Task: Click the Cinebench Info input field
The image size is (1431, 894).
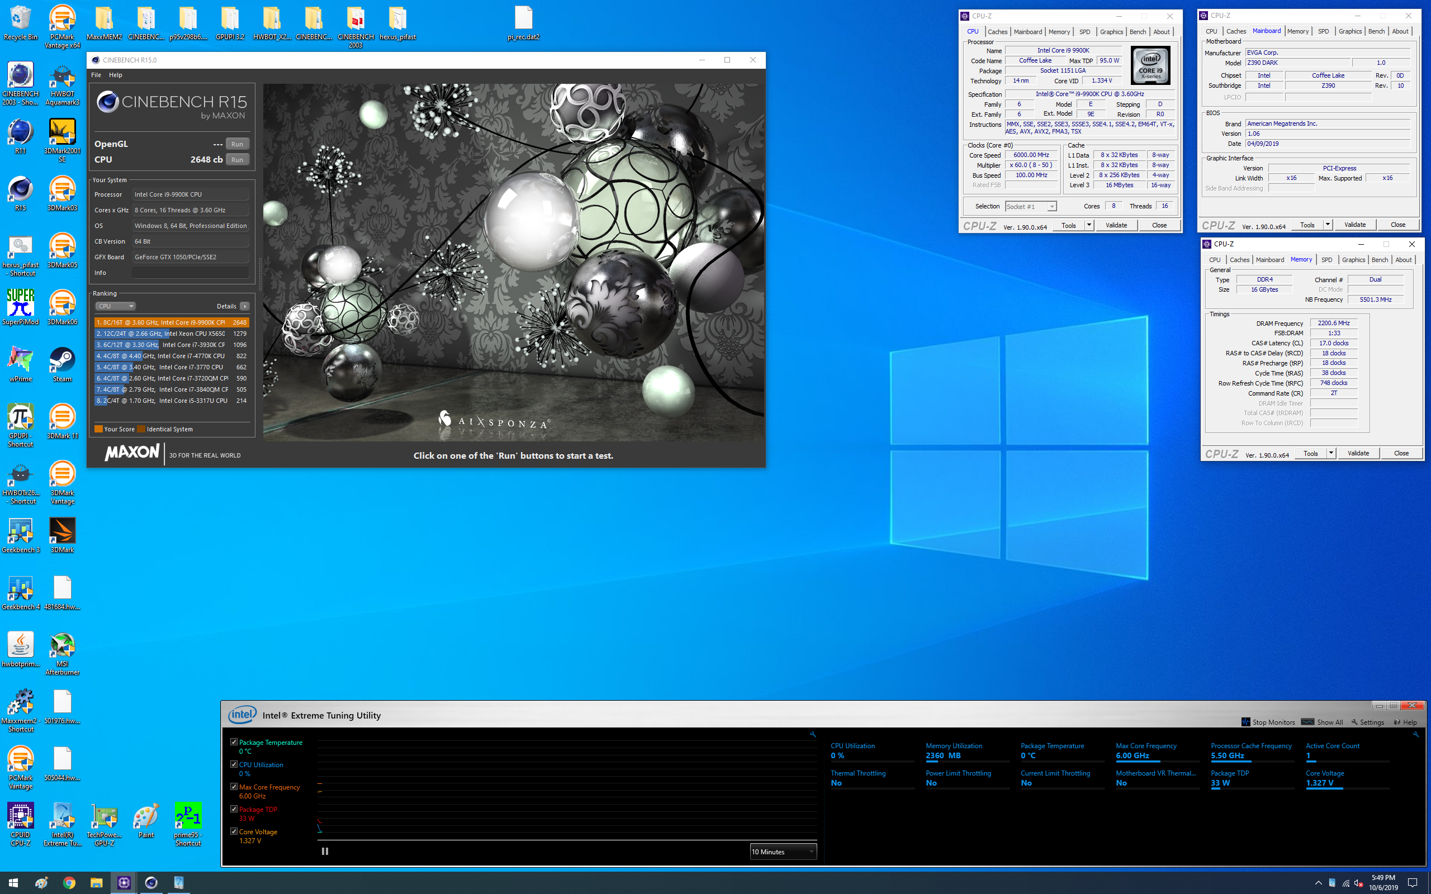Action: (x=190, y=273)
